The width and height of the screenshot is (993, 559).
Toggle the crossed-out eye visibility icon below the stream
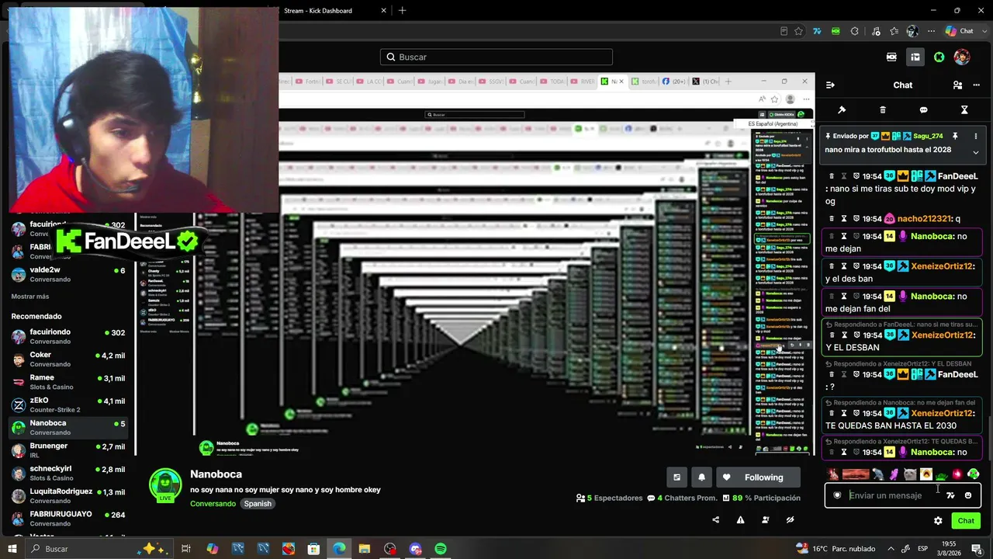click(x=790, y=520)
